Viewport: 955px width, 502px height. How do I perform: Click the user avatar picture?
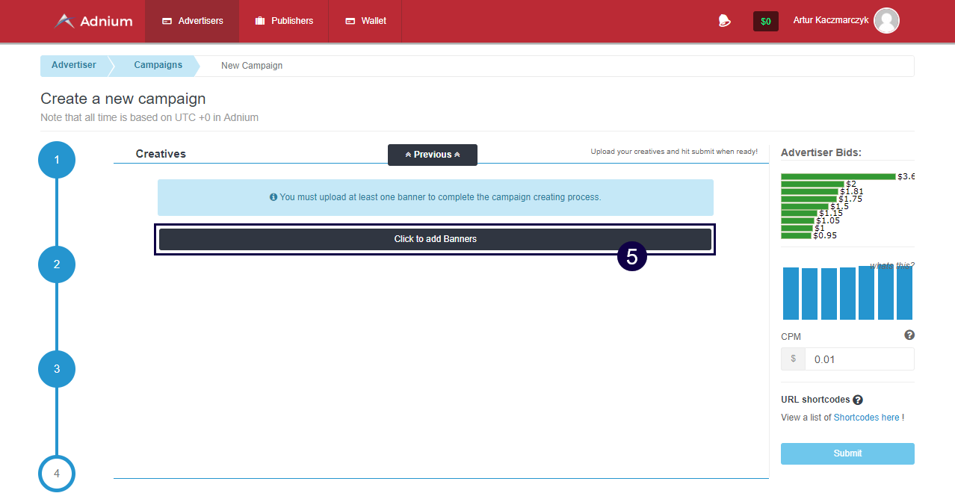886,21
